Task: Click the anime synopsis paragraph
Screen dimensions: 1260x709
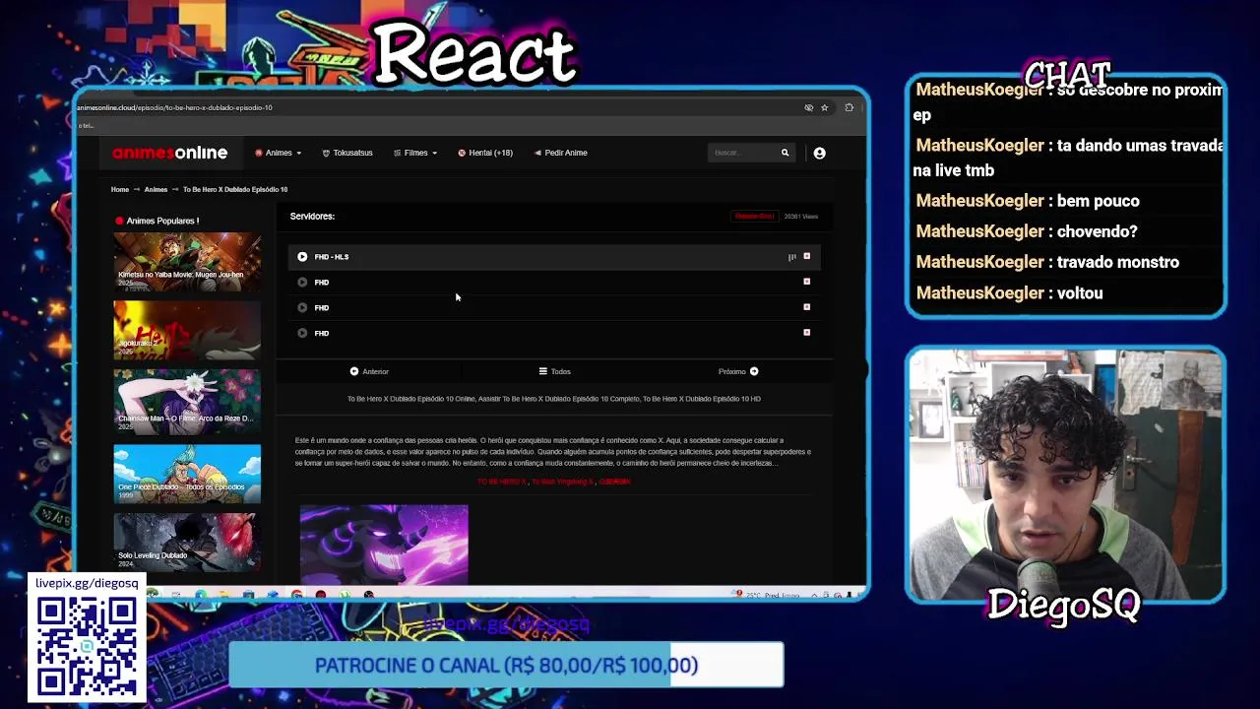Action: (553, 452)
